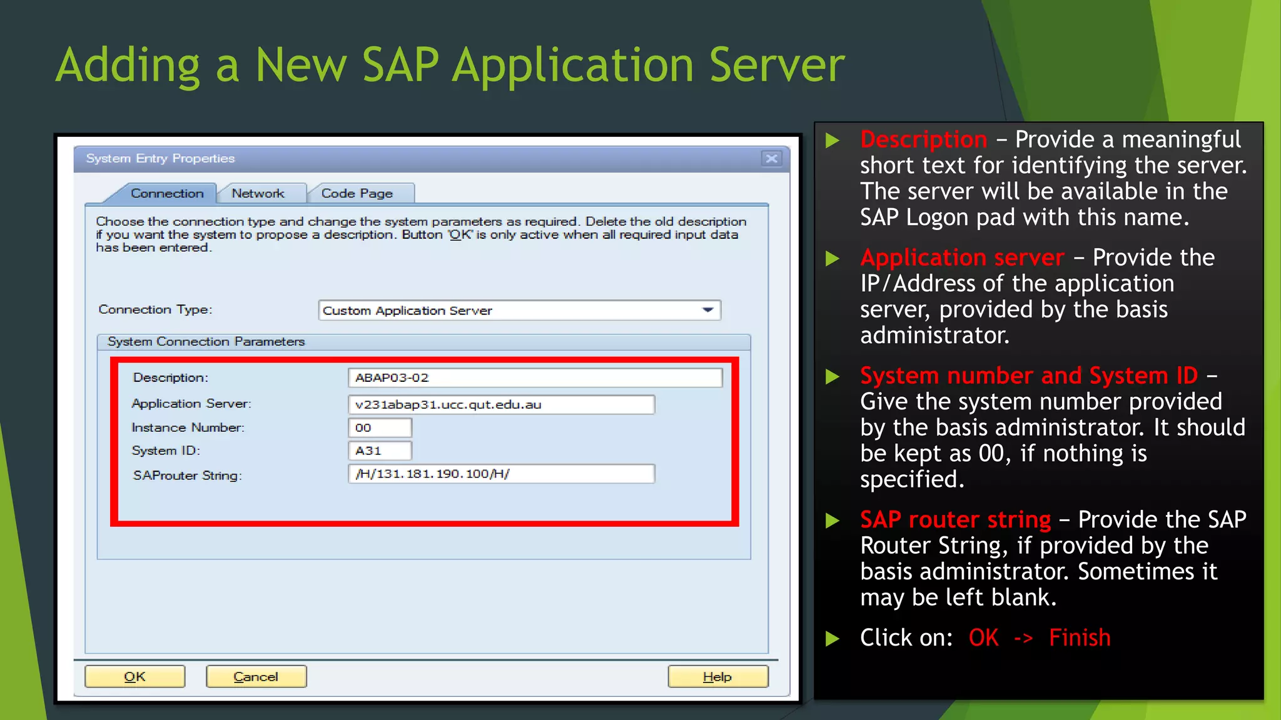Click the 'SAProuter String:' field label
The image size is (1281, 720).
(187, 475)
